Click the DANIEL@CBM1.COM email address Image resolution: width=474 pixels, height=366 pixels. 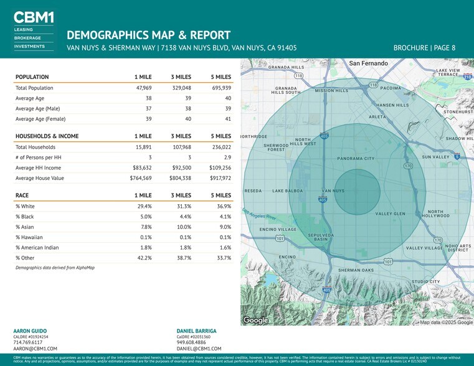pyautogui.click(x=199, y=349)
